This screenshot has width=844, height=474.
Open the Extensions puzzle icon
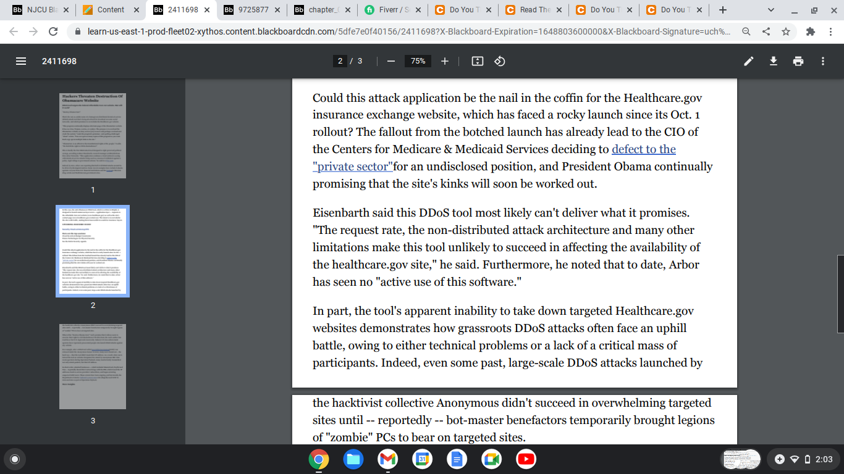pos(811,31)
